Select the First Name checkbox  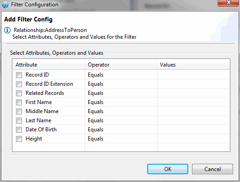(x=19, y=102)
